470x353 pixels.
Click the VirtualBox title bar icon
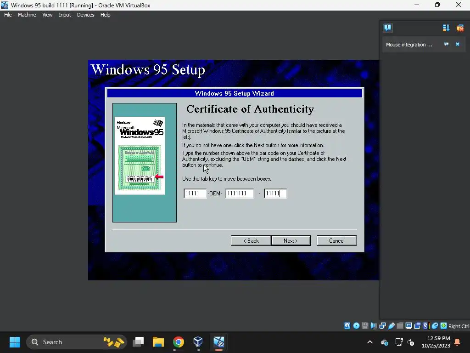5,5
